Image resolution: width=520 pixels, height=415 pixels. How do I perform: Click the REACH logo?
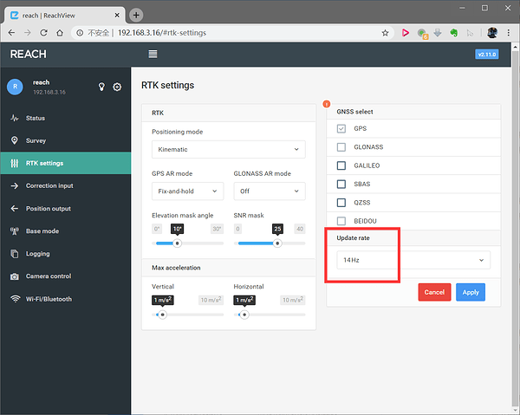tap(29, 54)
